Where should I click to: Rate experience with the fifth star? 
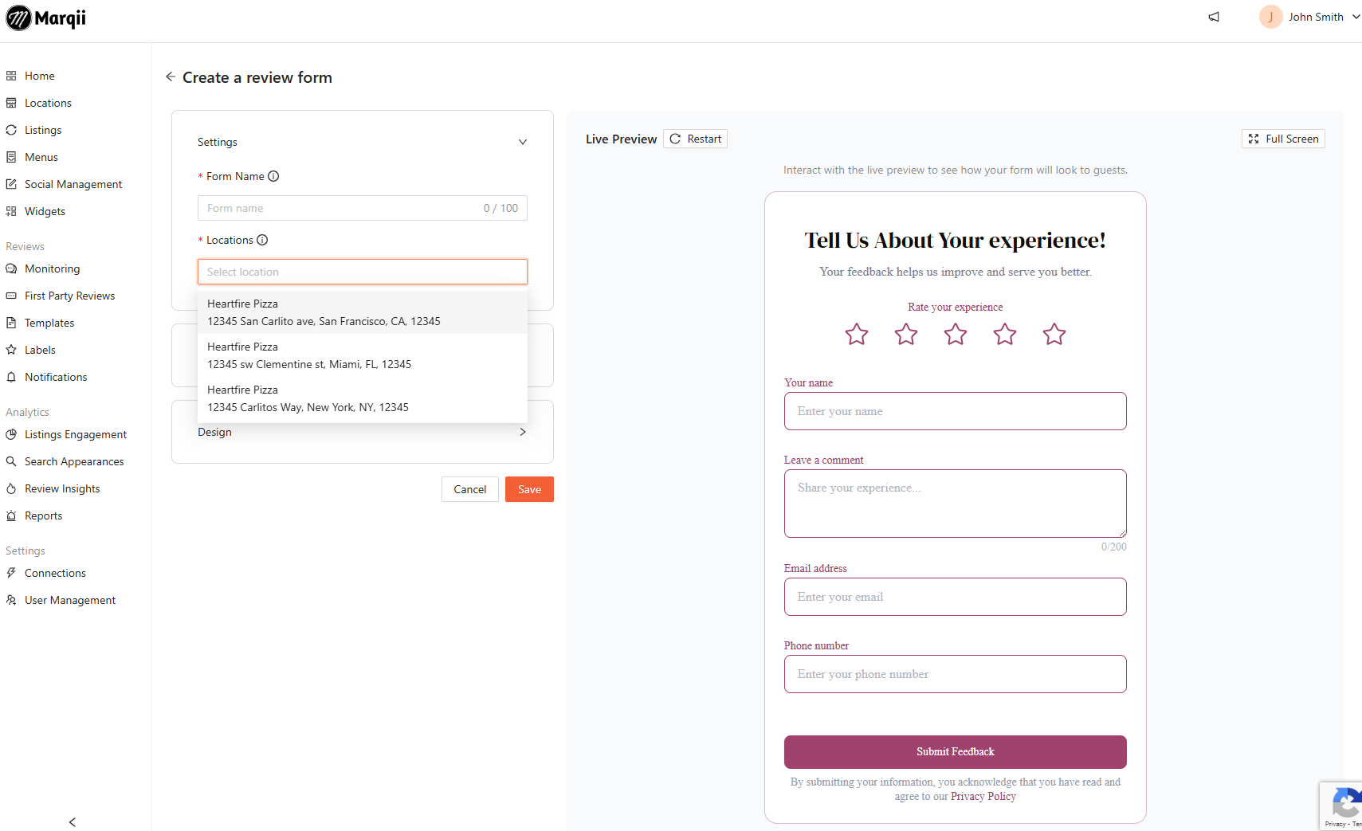(1054, 334)
